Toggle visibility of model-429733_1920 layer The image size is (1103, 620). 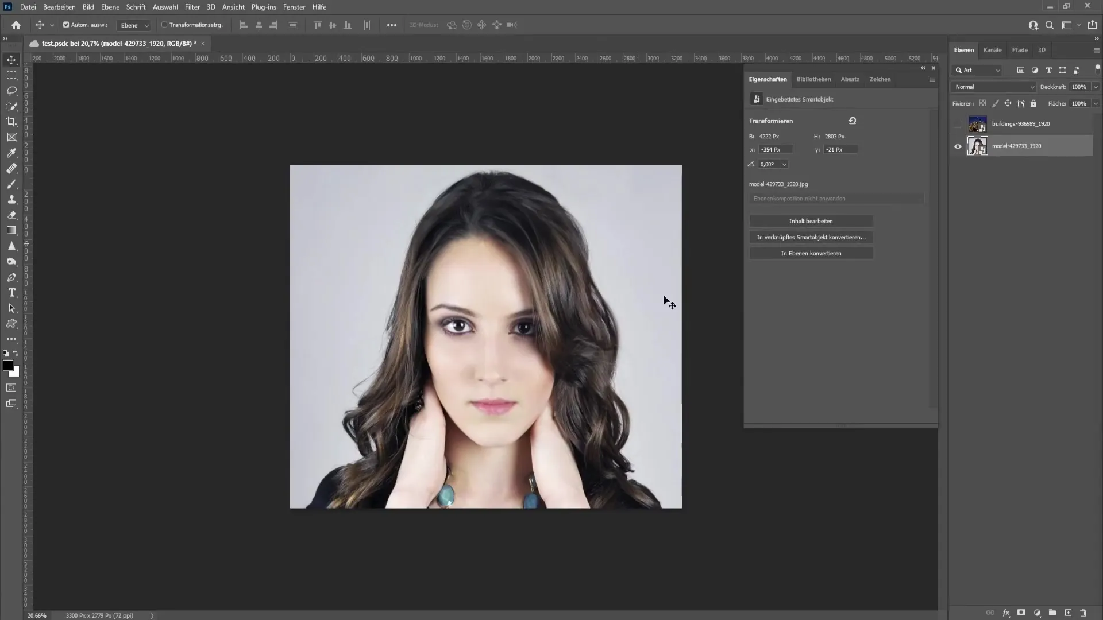point(958,146)
